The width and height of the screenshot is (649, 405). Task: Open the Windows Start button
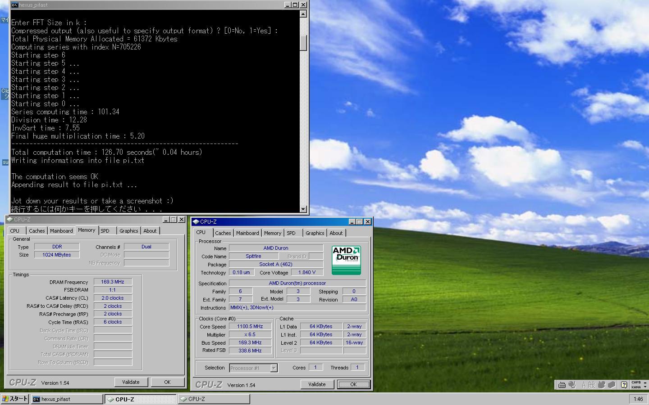15,399
